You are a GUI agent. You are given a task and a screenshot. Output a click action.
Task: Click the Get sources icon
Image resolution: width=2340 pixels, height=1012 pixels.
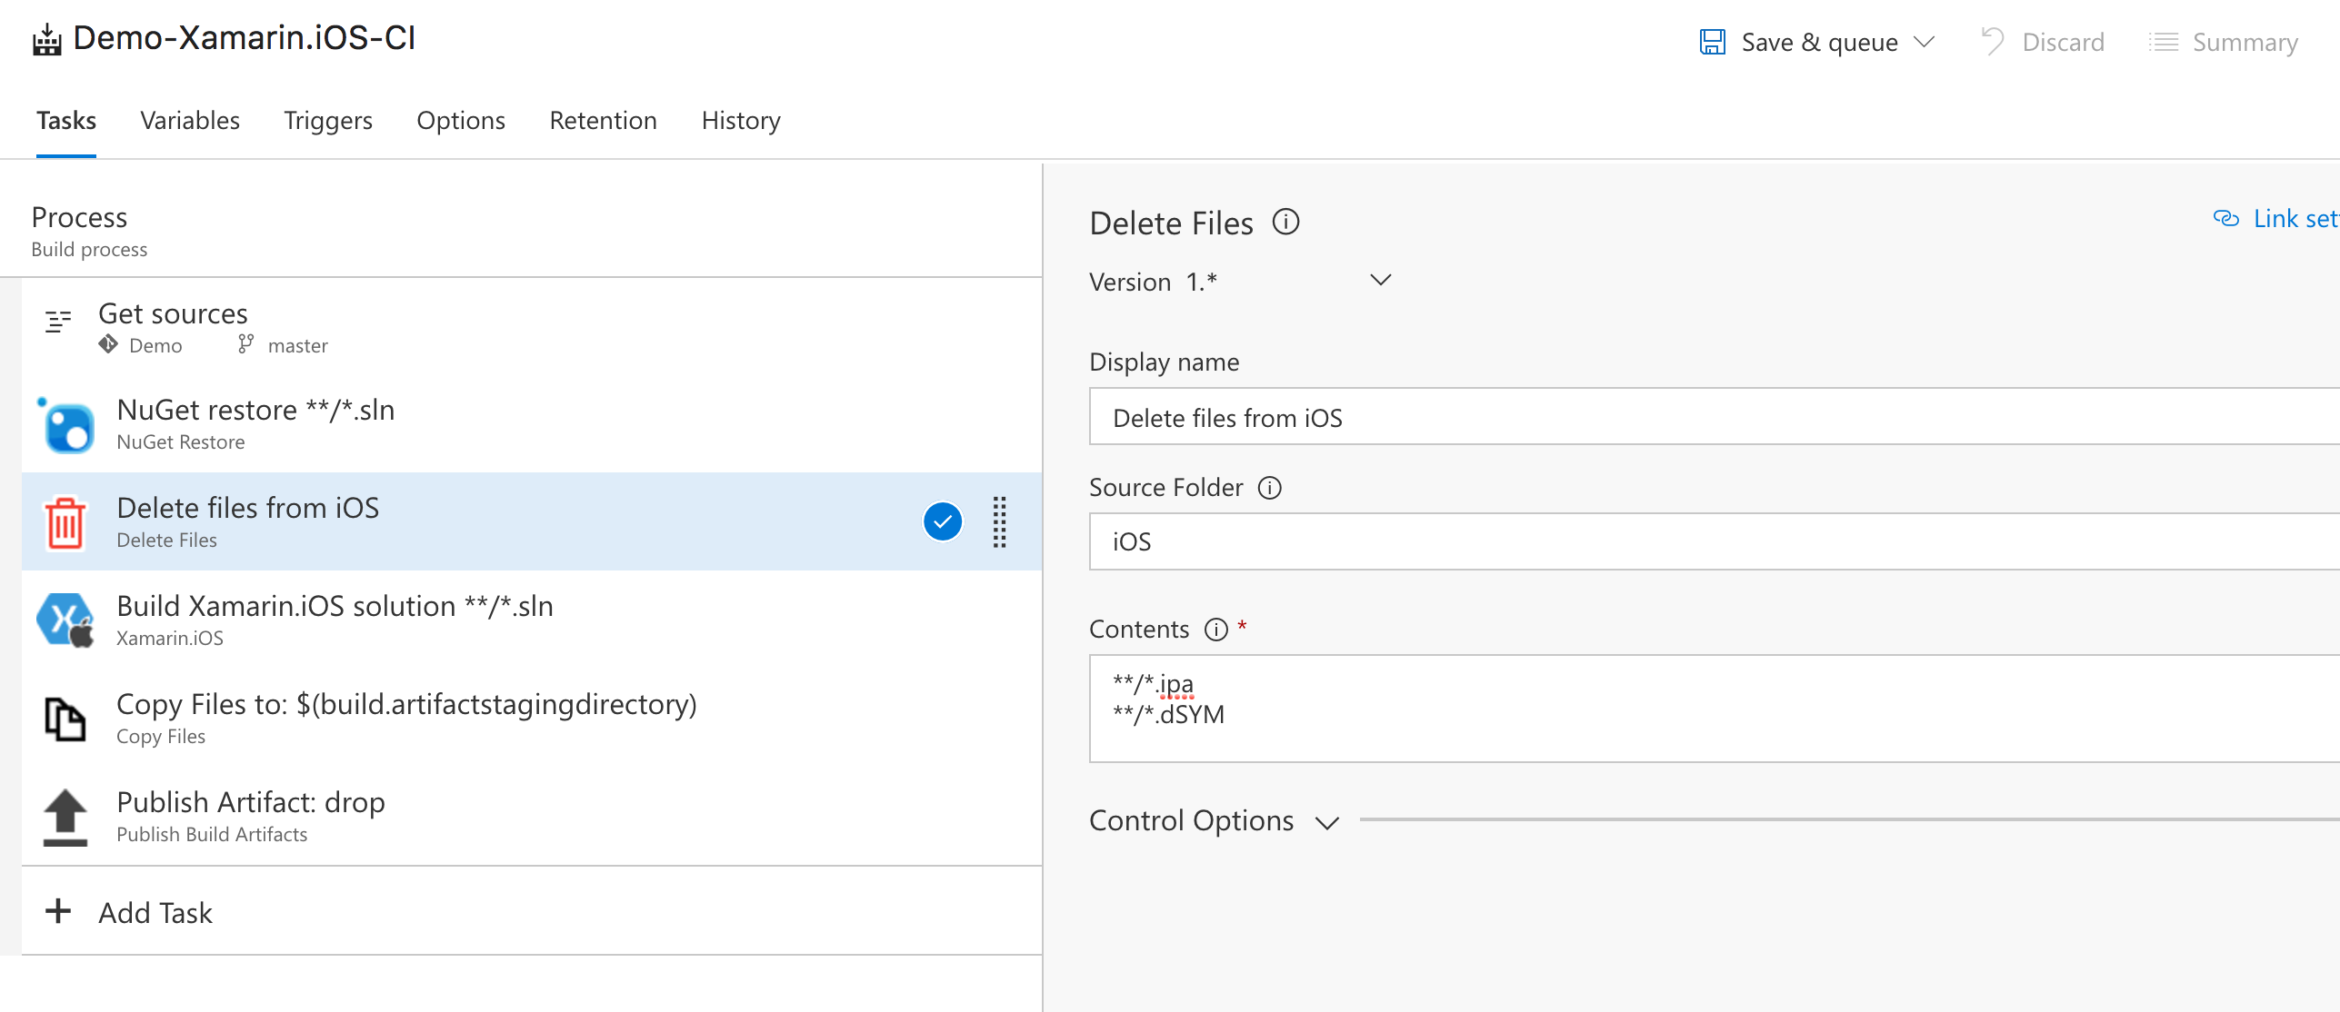[57, 320]
